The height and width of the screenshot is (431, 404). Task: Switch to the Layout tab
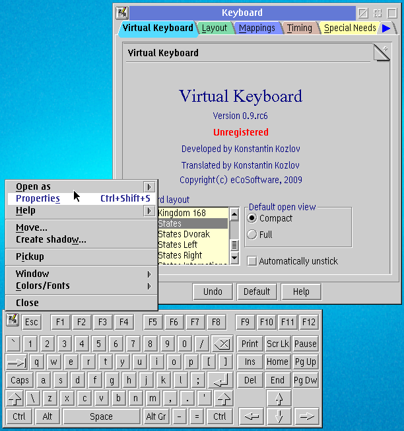tap(215, 28)
